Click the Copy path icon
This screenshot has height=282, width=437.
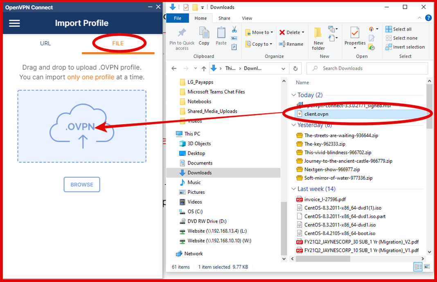234,38
